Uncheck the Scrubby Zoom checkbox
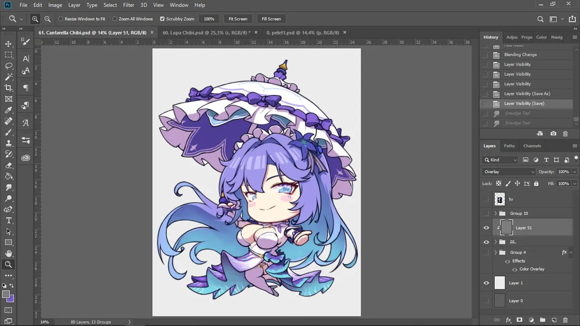The width and height of the screenshot is (580, 326). coord(162,19)
